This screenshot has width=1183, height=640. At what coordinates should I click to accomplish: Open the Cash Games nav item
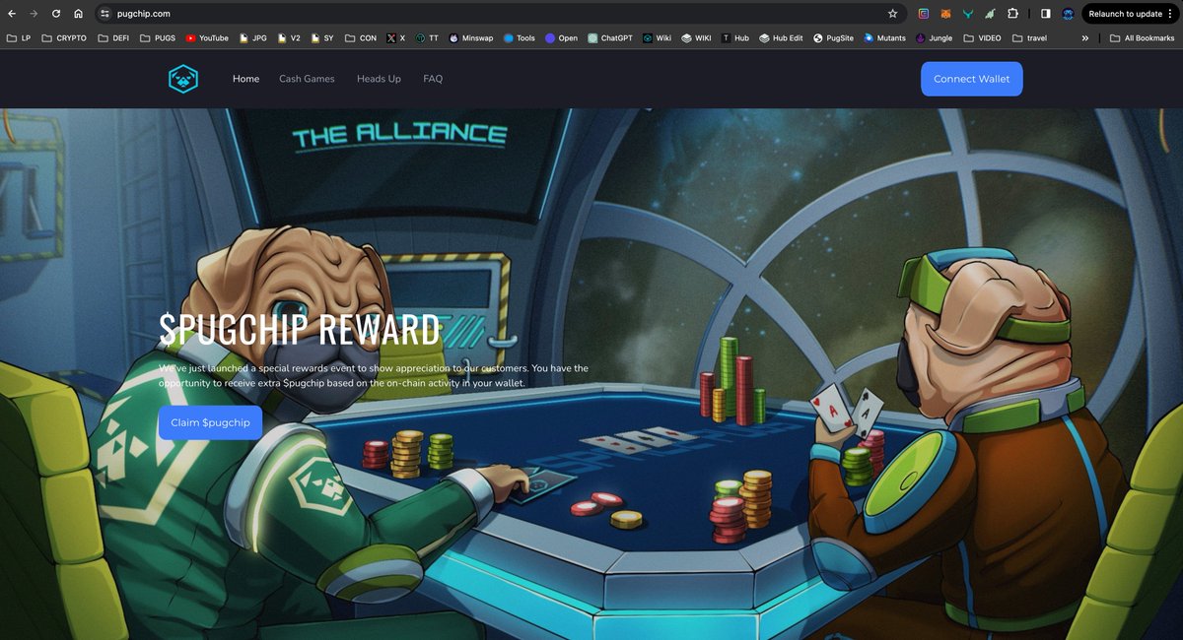tap(307, 79)
